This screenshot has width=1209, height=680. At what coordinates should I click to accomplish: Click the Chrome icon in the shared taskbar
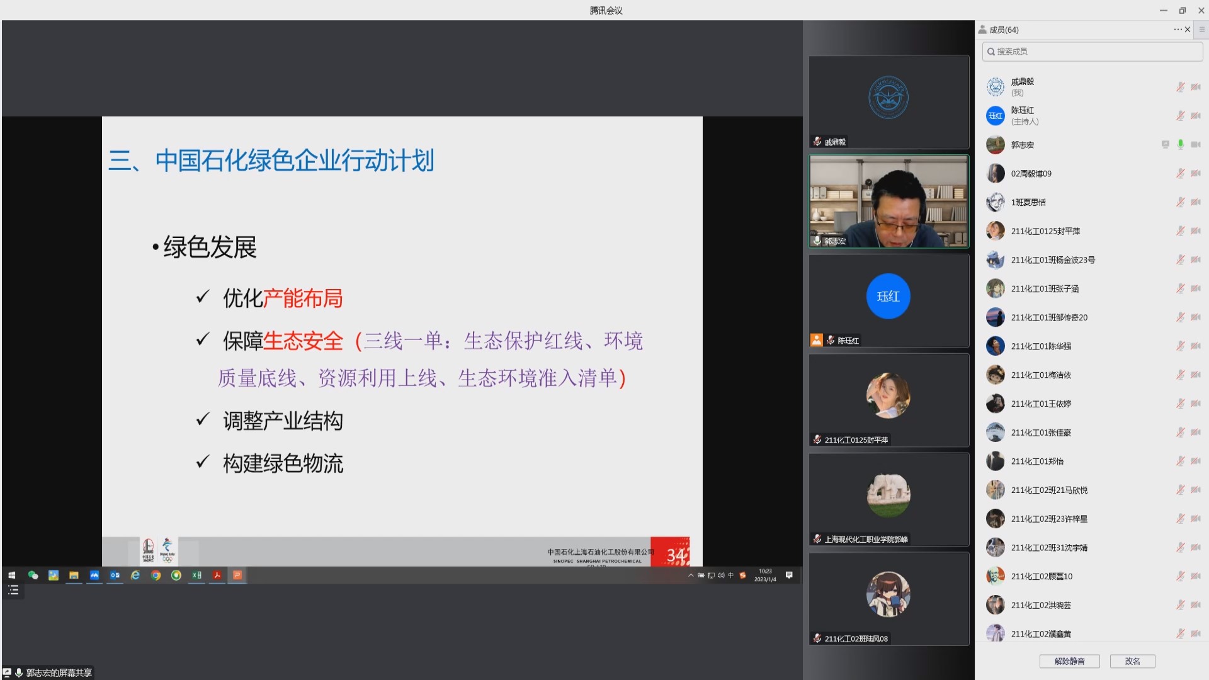pyautogui.click(x=156, y=575)
